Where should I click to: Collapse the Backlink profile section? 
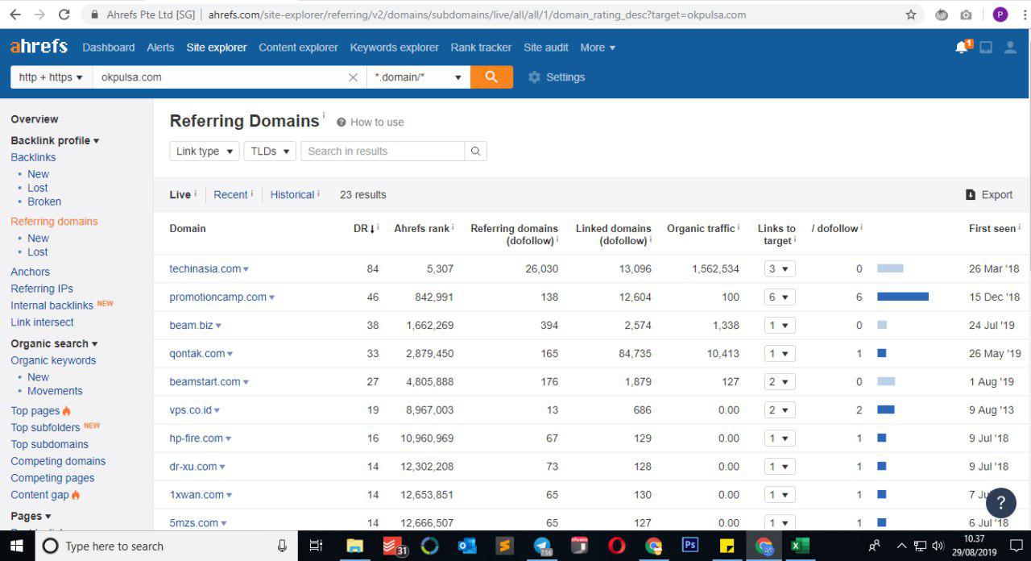point(55,140)
